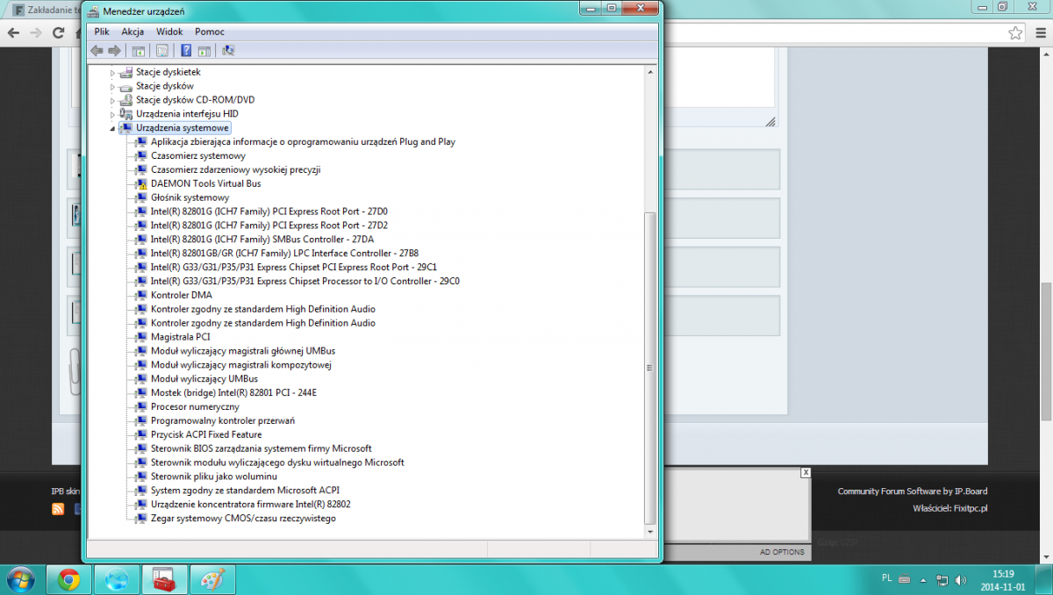Select Express Chipset PCI Express Root Port - 29C1

pos(294,268)
